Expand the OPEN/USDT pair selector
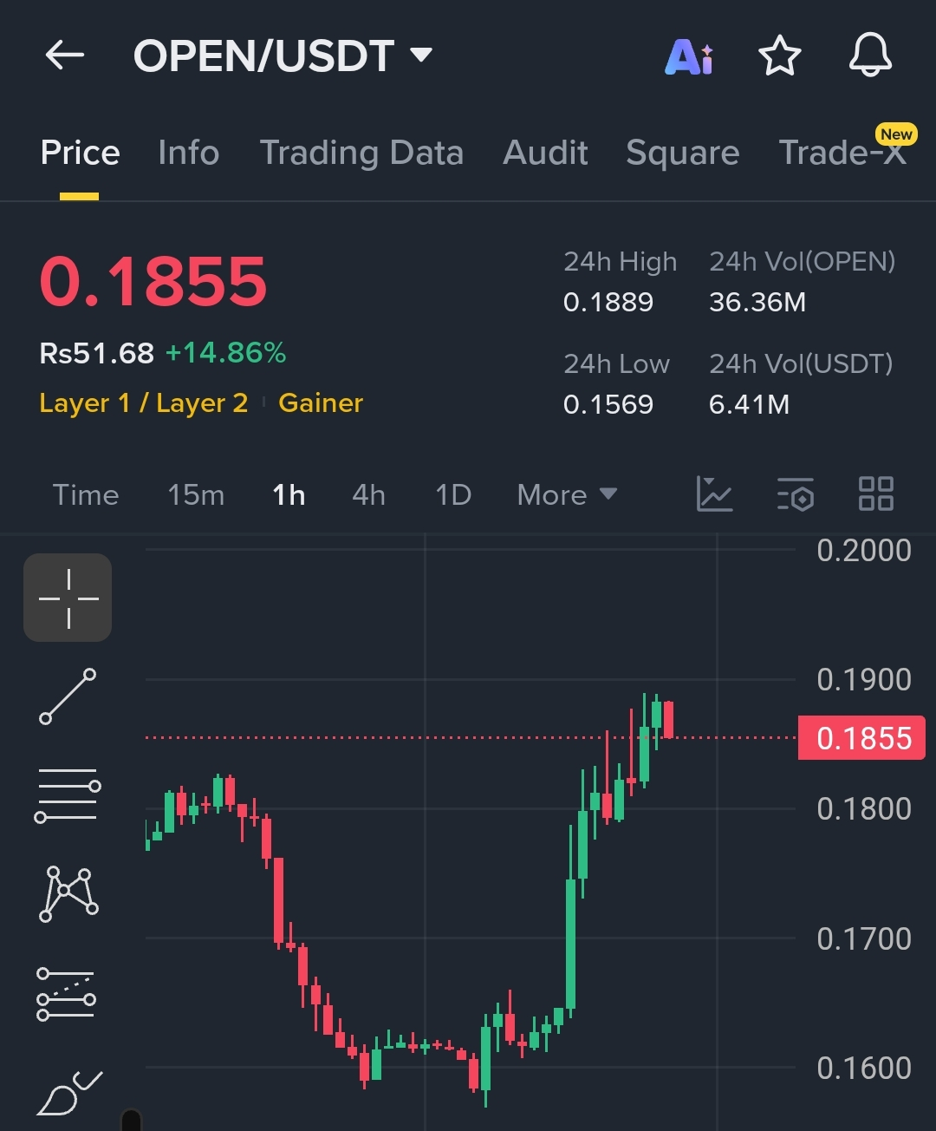 (283, 56)
